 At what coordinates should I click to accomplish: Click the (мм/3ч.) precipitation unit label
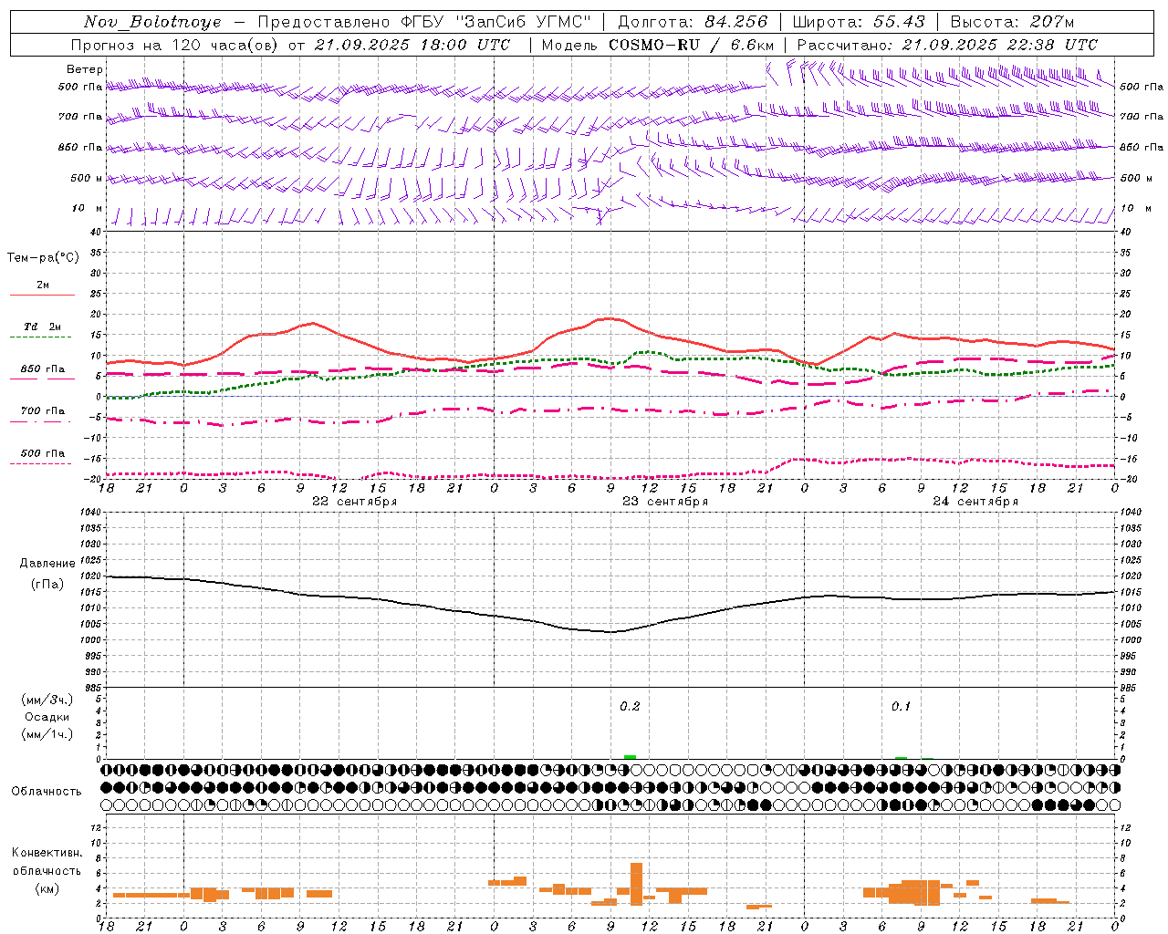click(x=47, y=700)
